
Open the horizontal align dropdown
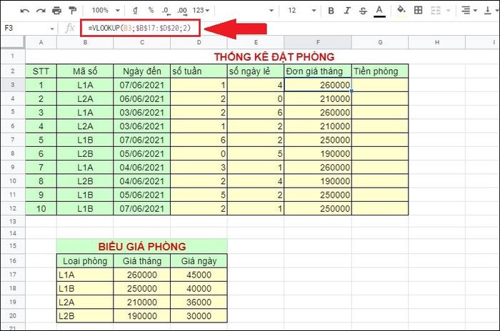(469, 11)
